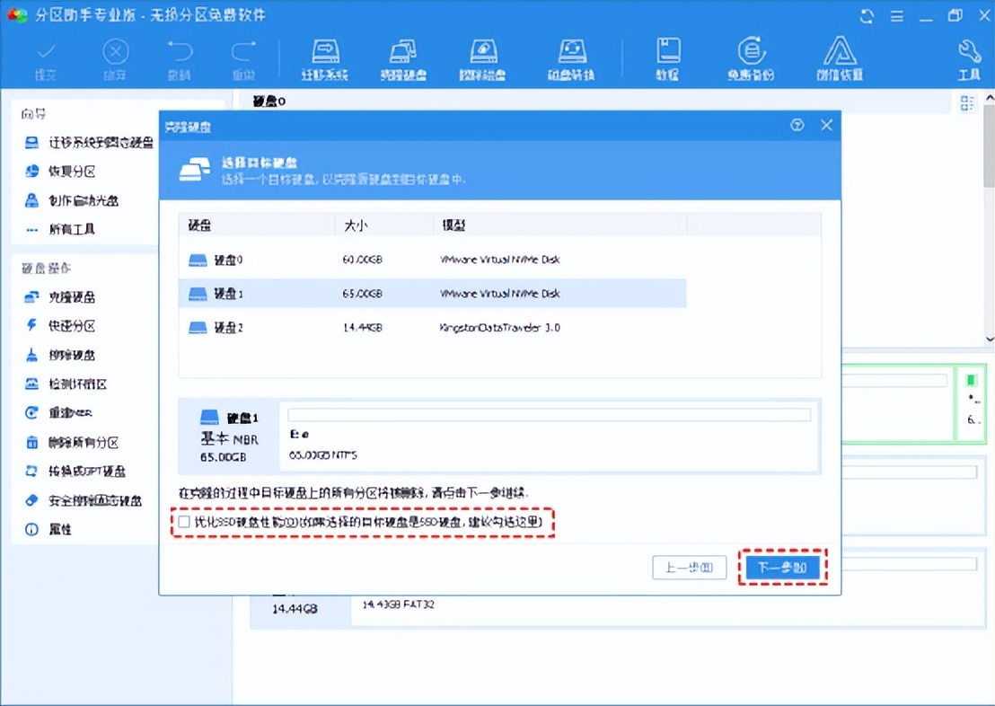Open the 克隆硬盘 toolbar tool
Image resolution: width=995 pixels, height=706 pixels.
pyautogui.click(x=402, y=57)
